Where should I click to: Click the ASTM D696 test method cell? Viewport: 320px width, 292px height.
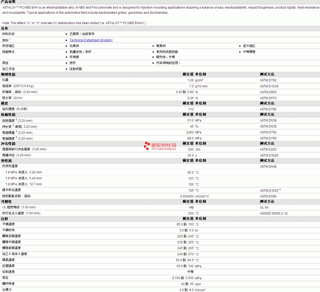[268, 196]
